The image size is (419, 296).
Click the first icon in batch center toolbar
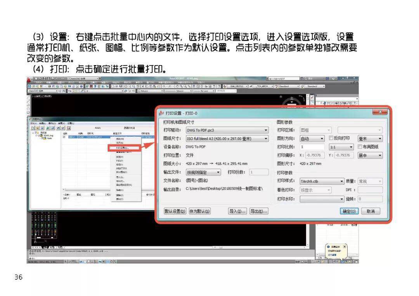click(32, 127)
